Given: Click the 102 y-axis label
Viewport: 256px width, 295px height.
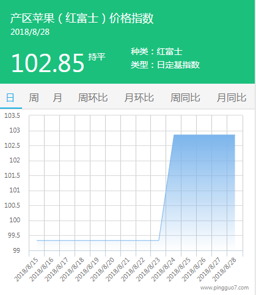Looking at the screenshot, I should coord(15,160).
